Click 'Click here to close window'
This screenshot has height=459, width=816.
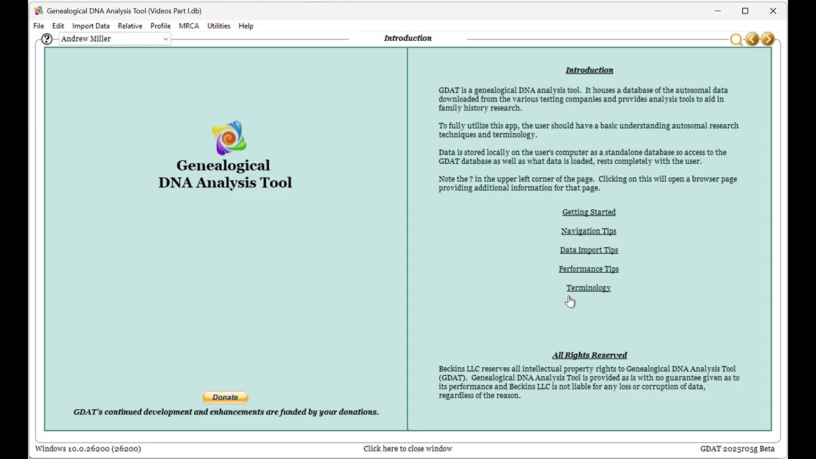tap(408, 449)
